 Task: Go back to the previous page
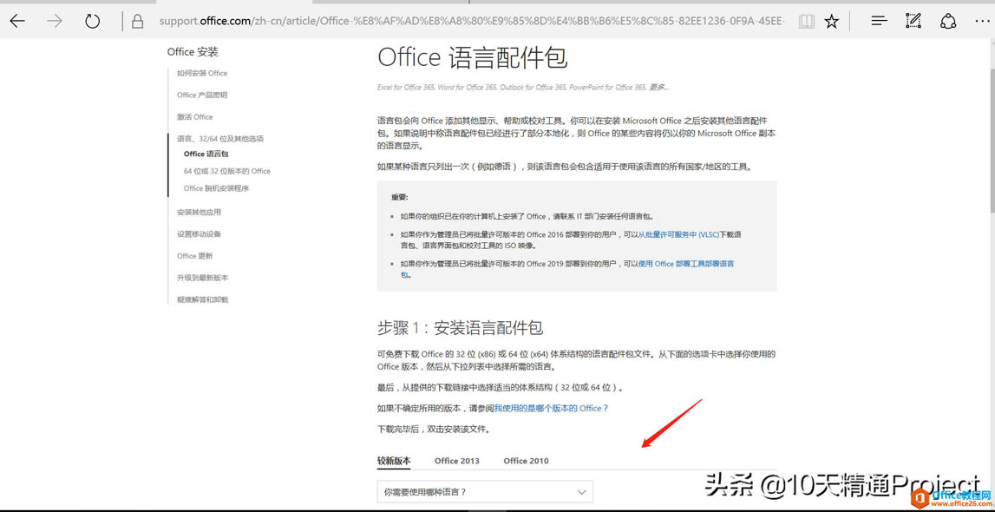[x=17, y=22]
